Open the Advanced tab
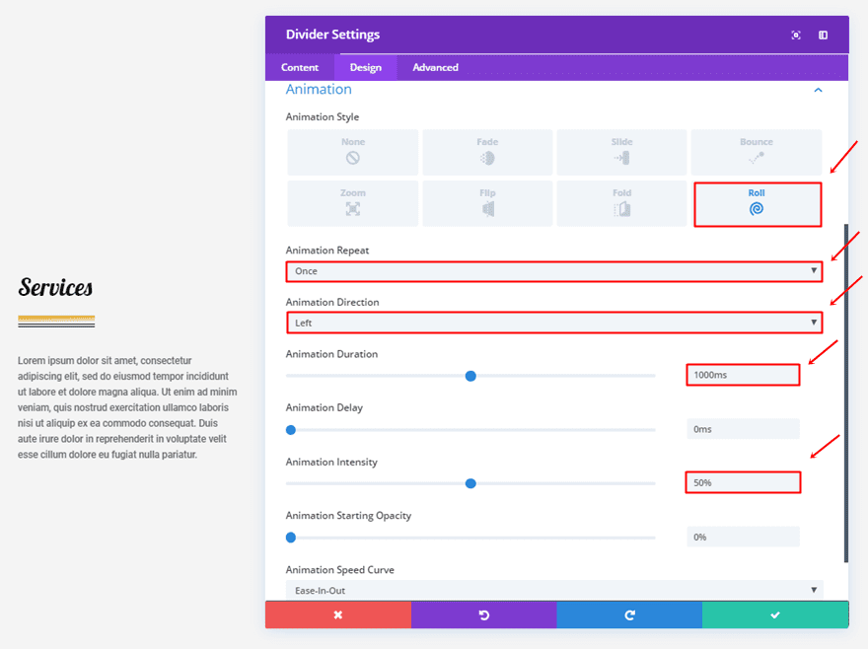This screenshot has height=649, width=868. (435, 67)
